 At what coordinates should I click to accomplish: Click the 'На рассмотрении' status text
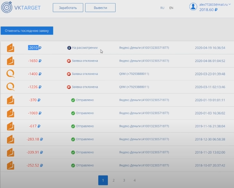point(85,48)
